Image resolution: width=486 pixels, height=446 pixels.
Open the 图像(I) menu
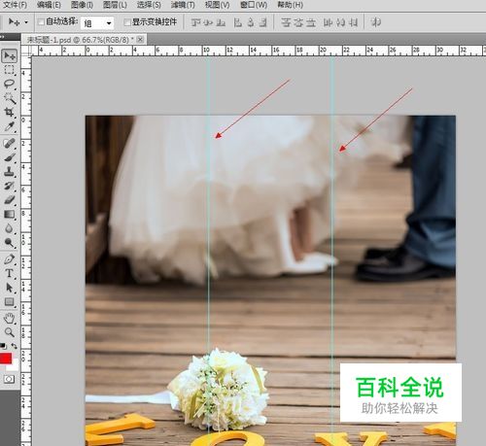[82, 5]
